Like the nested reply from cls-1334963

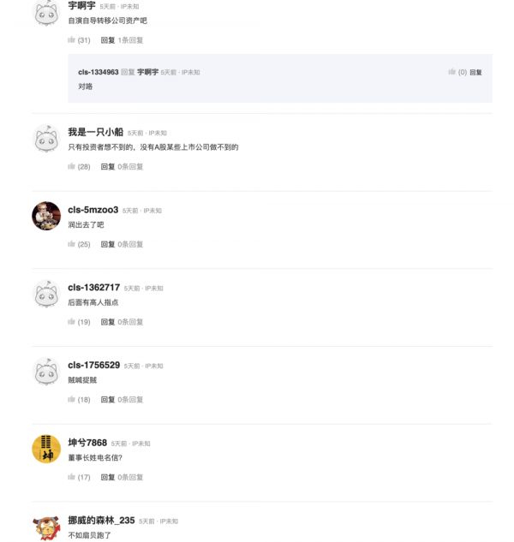click(452, 73)
